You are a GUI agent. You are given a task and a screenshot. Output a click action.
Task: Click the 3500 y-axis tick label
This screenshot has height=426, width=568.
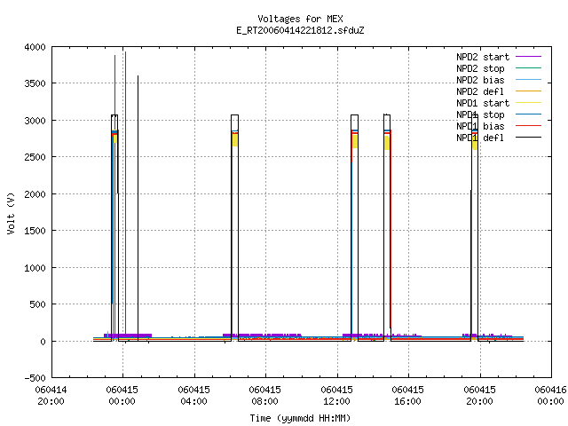(35, 83)
